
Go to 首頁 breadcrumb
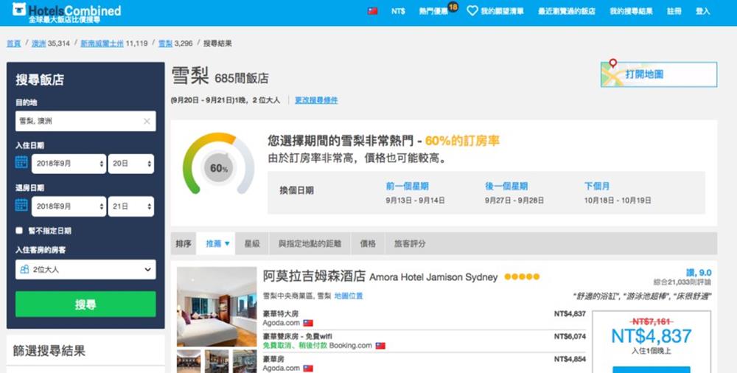(x=13, y=43)
